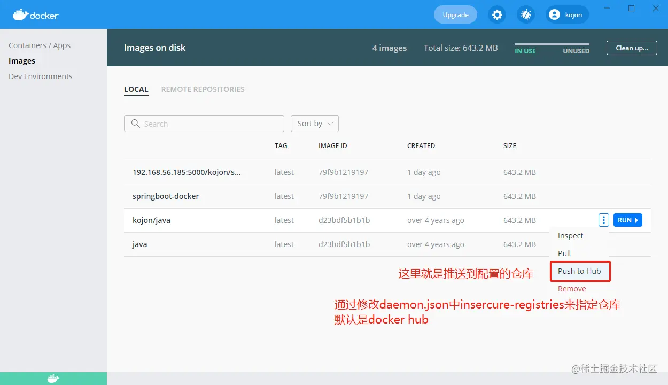Viewport: 668px width, 385px height.
Task: Select the kojon/java image name
Action: tap(151, 220)
